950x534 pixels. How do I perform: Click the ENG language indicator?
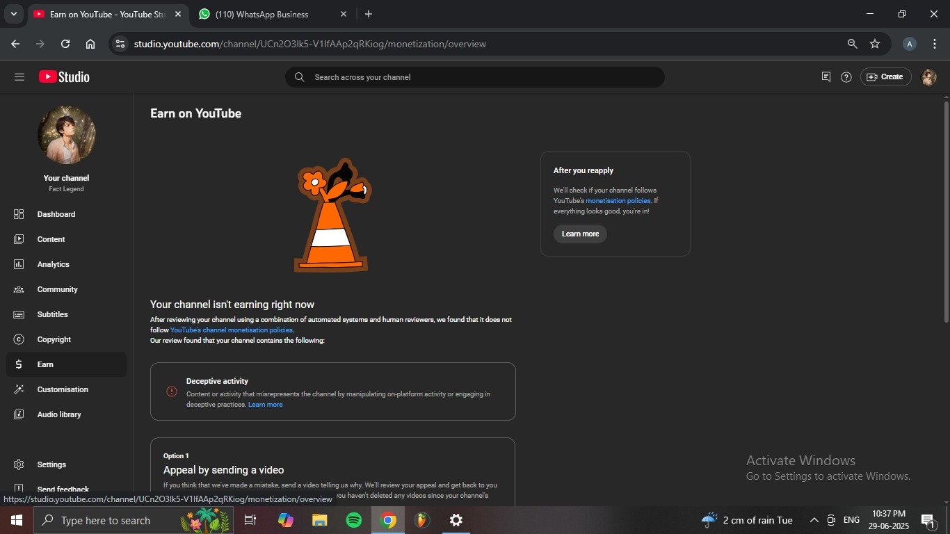click(x=851, y=520)
